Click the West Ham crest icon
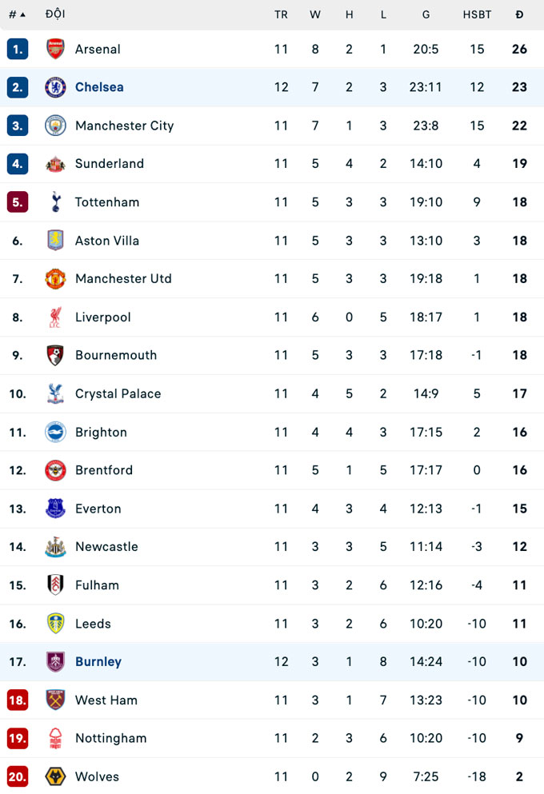Viewport: 544px width, 794px height. [55, 700]
